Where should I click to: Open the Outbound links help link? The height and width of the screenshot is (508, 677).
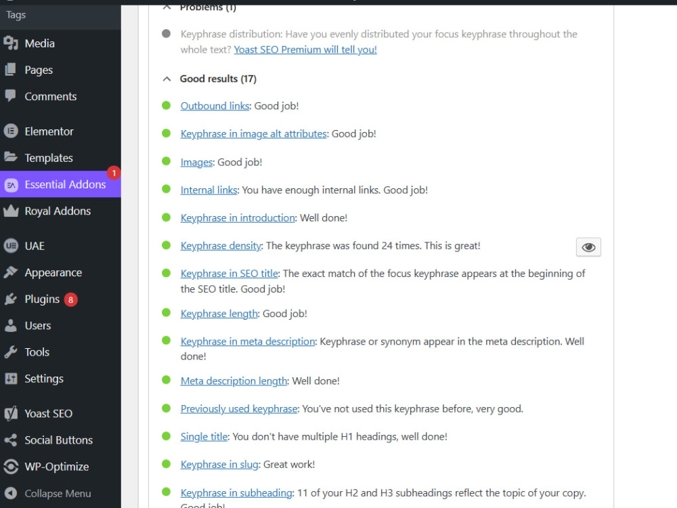[215, 106]
